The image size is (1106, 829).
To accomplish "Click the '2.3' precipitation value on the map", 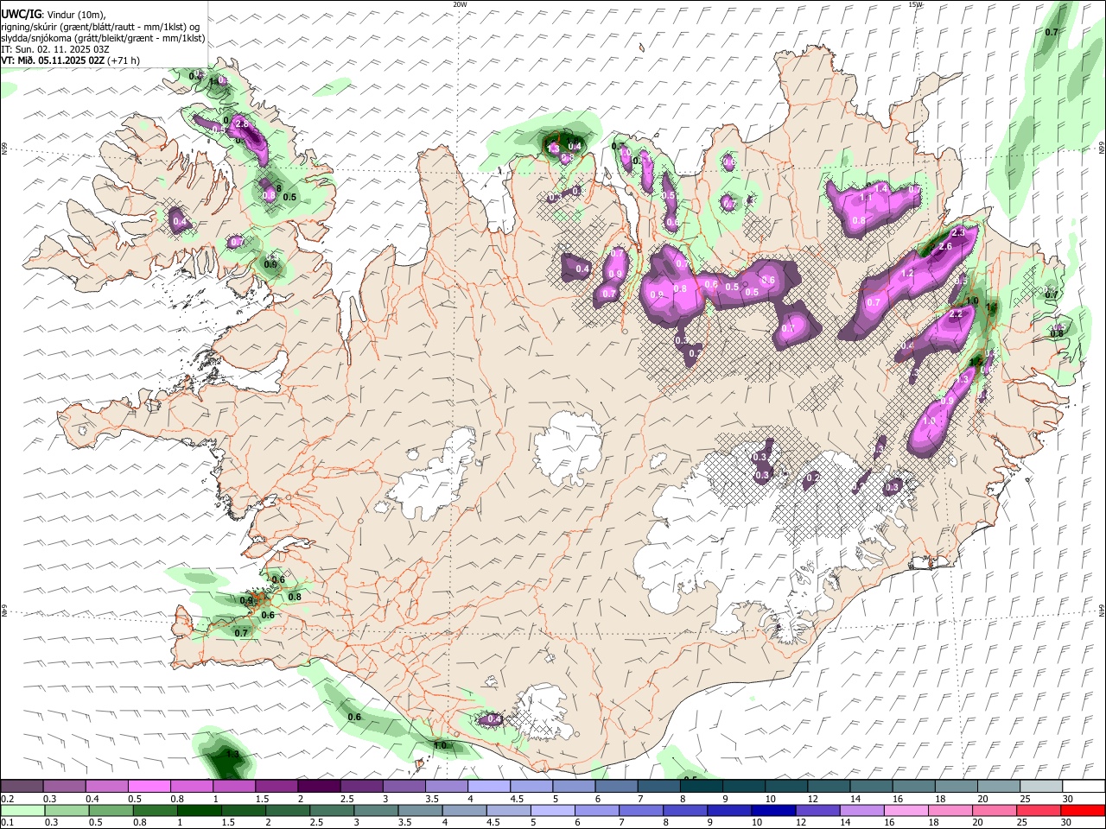I will click(958, 233).
